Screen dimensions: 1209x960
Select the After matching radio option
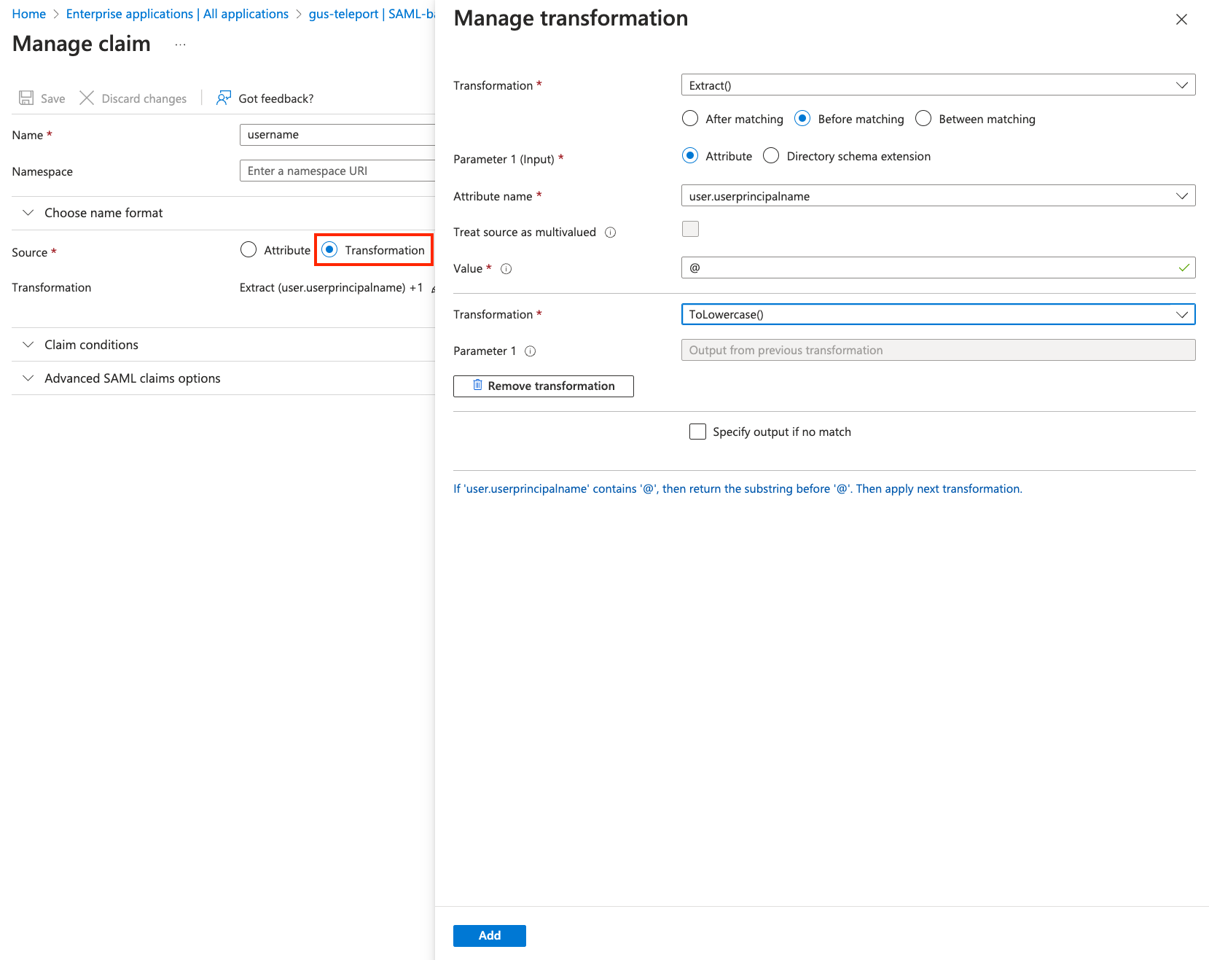pos(690,119)
